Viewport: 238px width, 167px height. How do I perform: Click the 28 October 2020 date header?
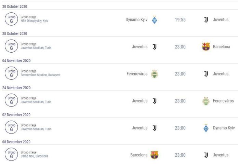[15, 34]
